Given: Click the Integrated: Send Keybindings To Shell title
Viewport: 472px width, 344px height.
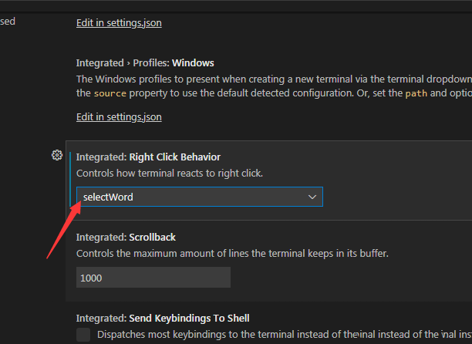Looking at the screenshot, I should tap(162, 318).
